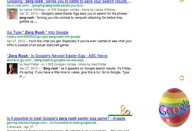Open the 'Go Type "Zerg Rush" Into Google' link

click(38, 32)
